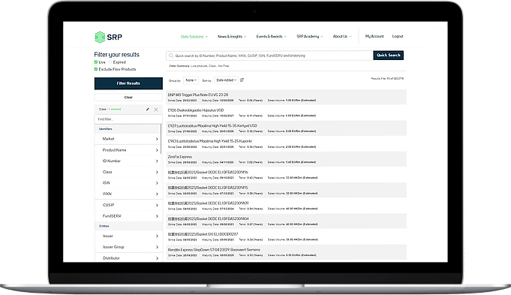Open the Group by None dropdown
Screen dimensions: 511x295
[x=191, y=80]
